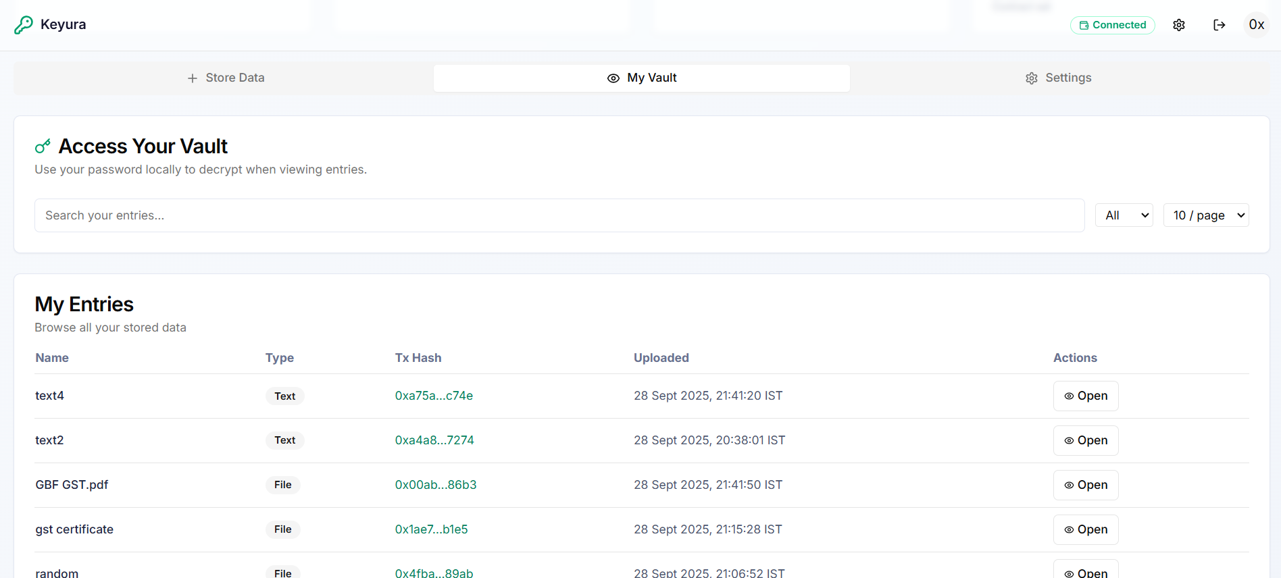Viewport: 1281px width, 578px height.
Task: Click the Uploaded column header
Action: click(661, 358)
